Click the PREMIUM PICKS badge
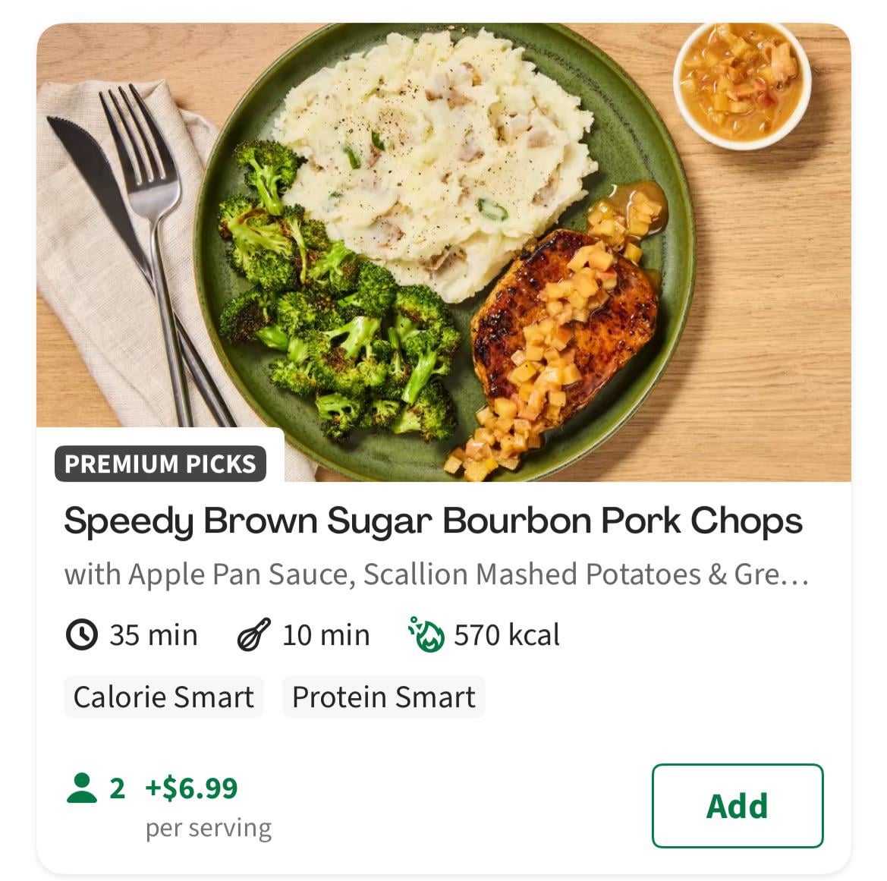887x881 pixels. tap(160, 464)
